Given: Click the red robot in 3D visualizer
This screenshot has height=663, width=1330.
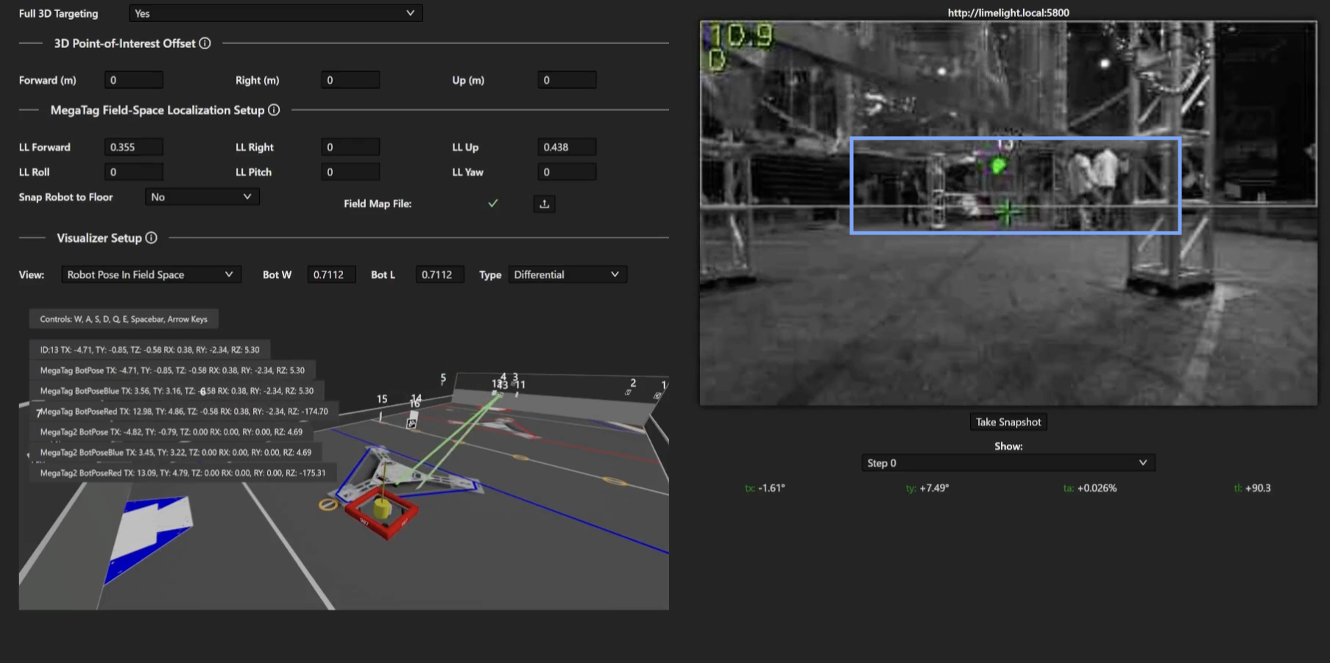Looking at the screenshot, I should pos(382,511).
